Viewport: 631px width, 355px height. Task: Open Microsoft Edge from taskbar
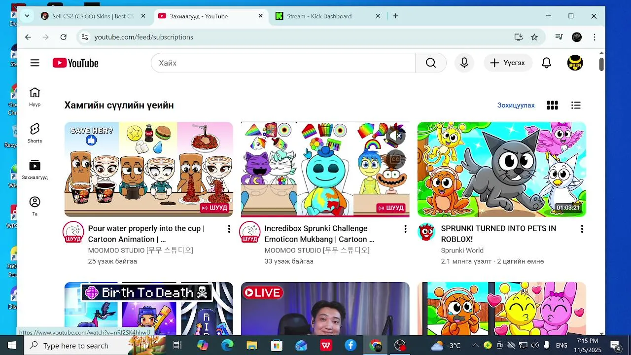227,346
